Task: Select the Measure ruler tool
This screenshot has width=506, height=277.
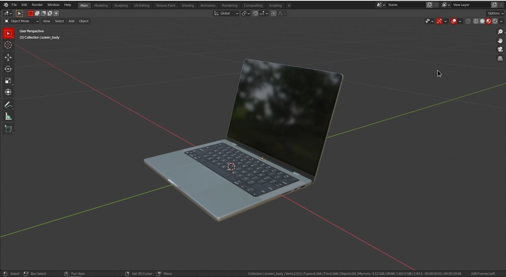Action: click(8, 117)
